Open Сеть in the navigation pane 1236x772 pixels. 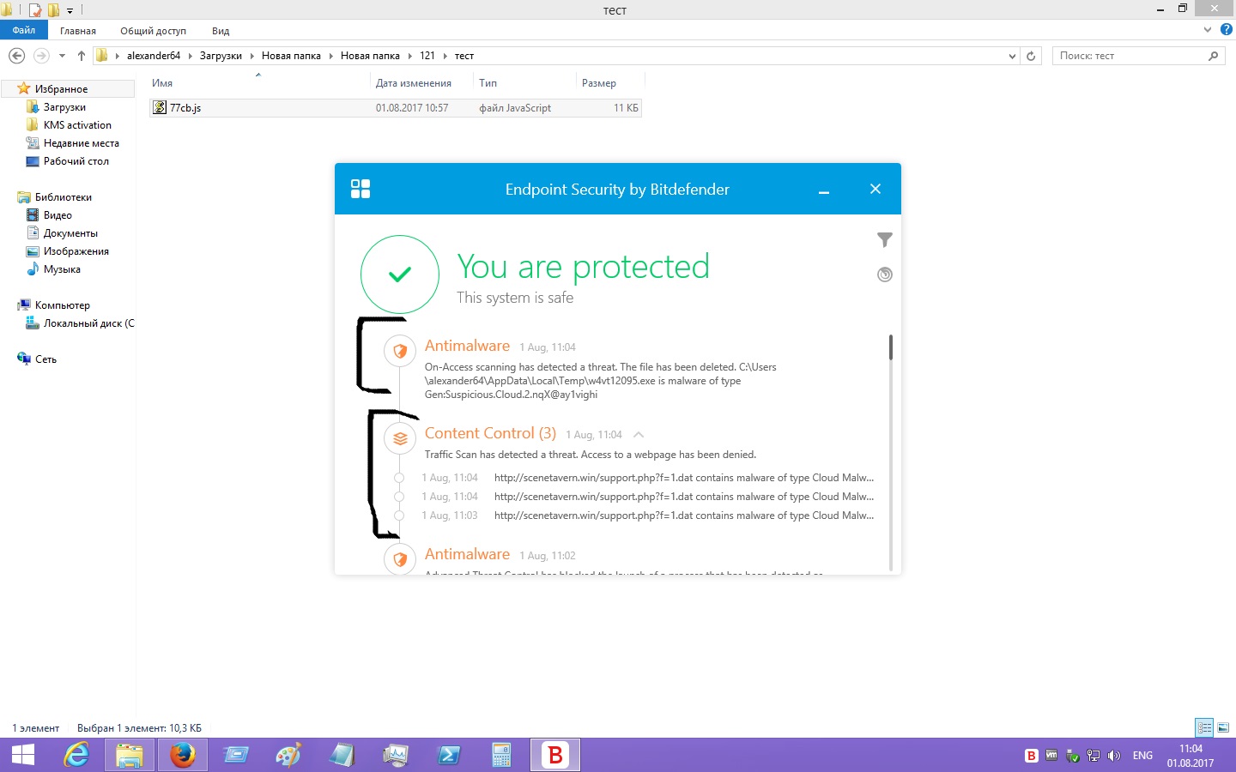(x=45, y=359)
